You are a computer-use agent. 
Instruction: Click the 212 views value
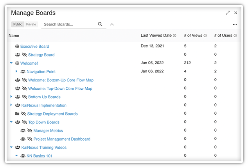tap(187, 63)
